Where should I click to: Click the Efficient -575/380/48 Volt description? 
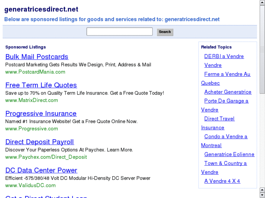(78, 178)
